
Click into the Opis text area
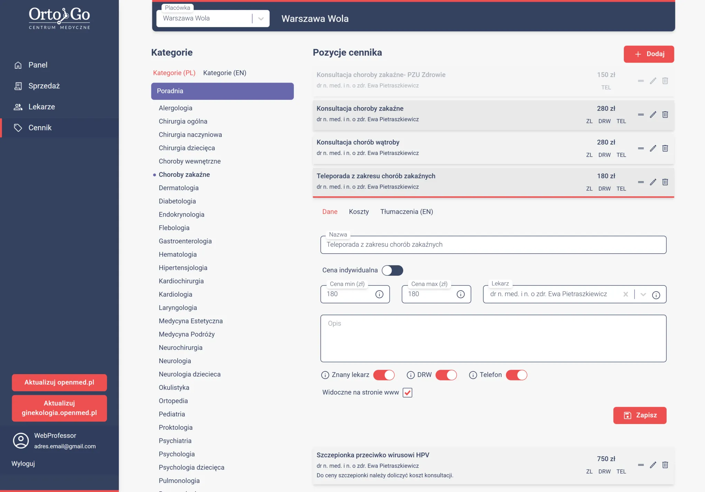click(x=493, y=338)
